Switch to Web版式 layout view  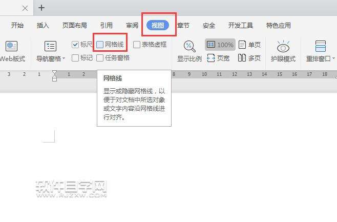pos(12,51)
